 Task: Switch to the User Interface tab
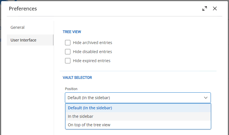coord(30,40)
